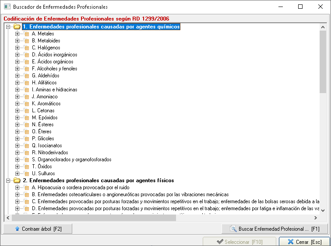Click the folder icon beside U. Sulfuros

[x=26, y=173]
